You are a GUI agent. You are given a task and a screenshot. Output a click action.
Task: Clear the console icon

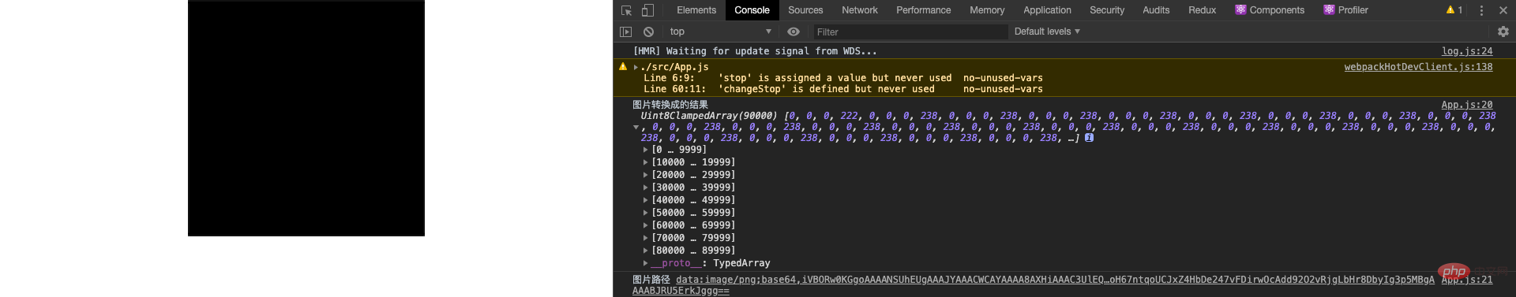648,32
